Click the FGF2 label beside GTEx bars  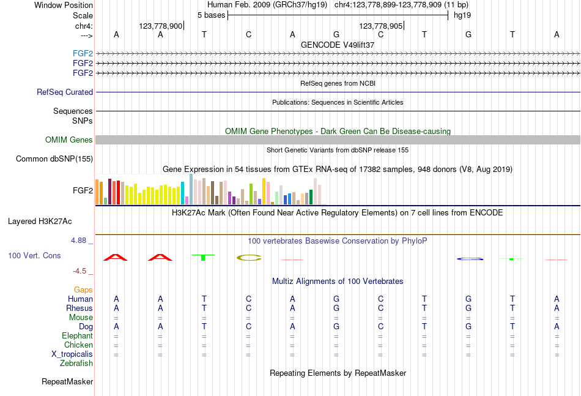(x=83, y=190)
